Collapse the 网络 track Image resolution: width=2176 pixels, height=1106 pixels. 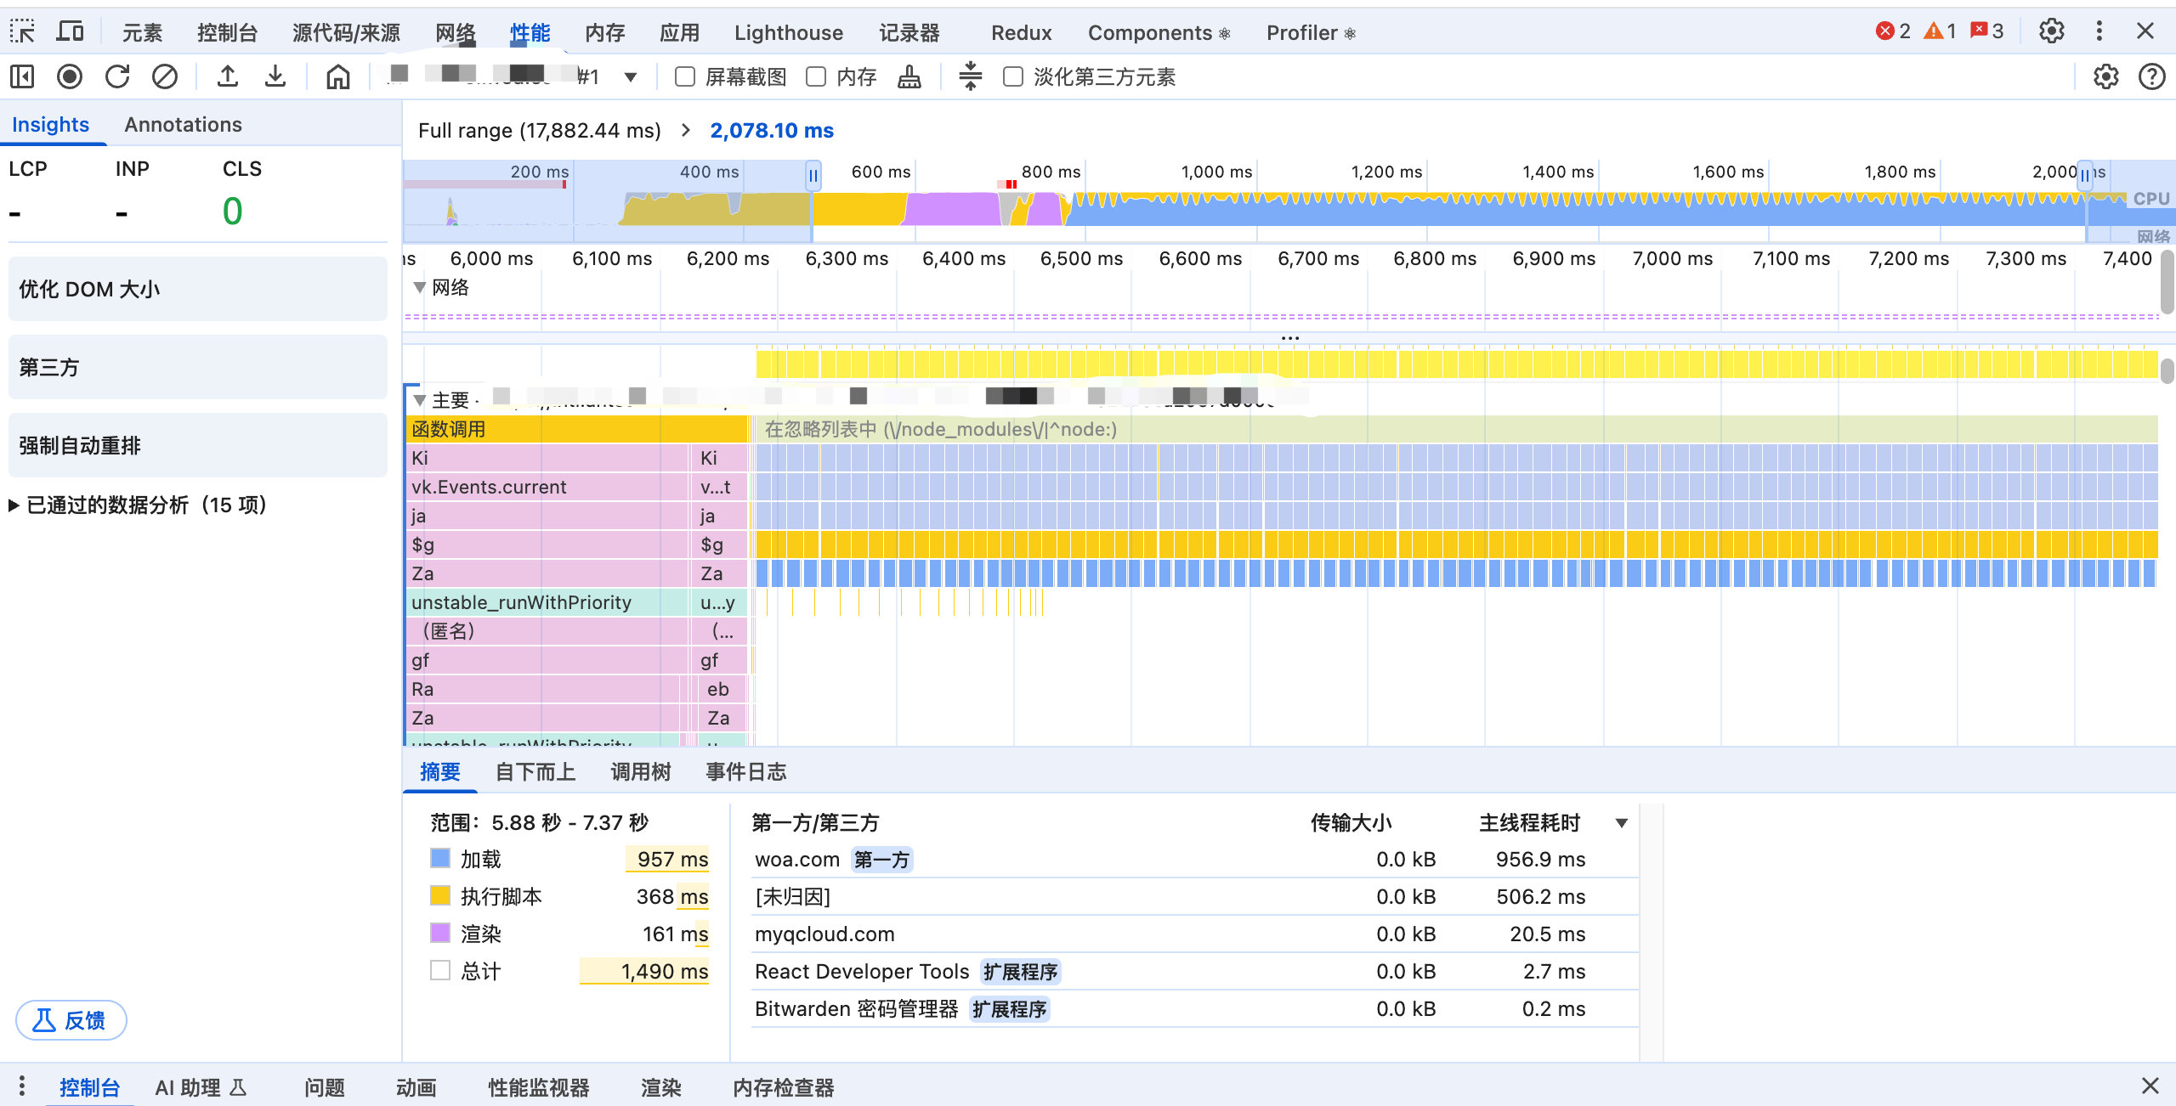(x=419, y=287)
